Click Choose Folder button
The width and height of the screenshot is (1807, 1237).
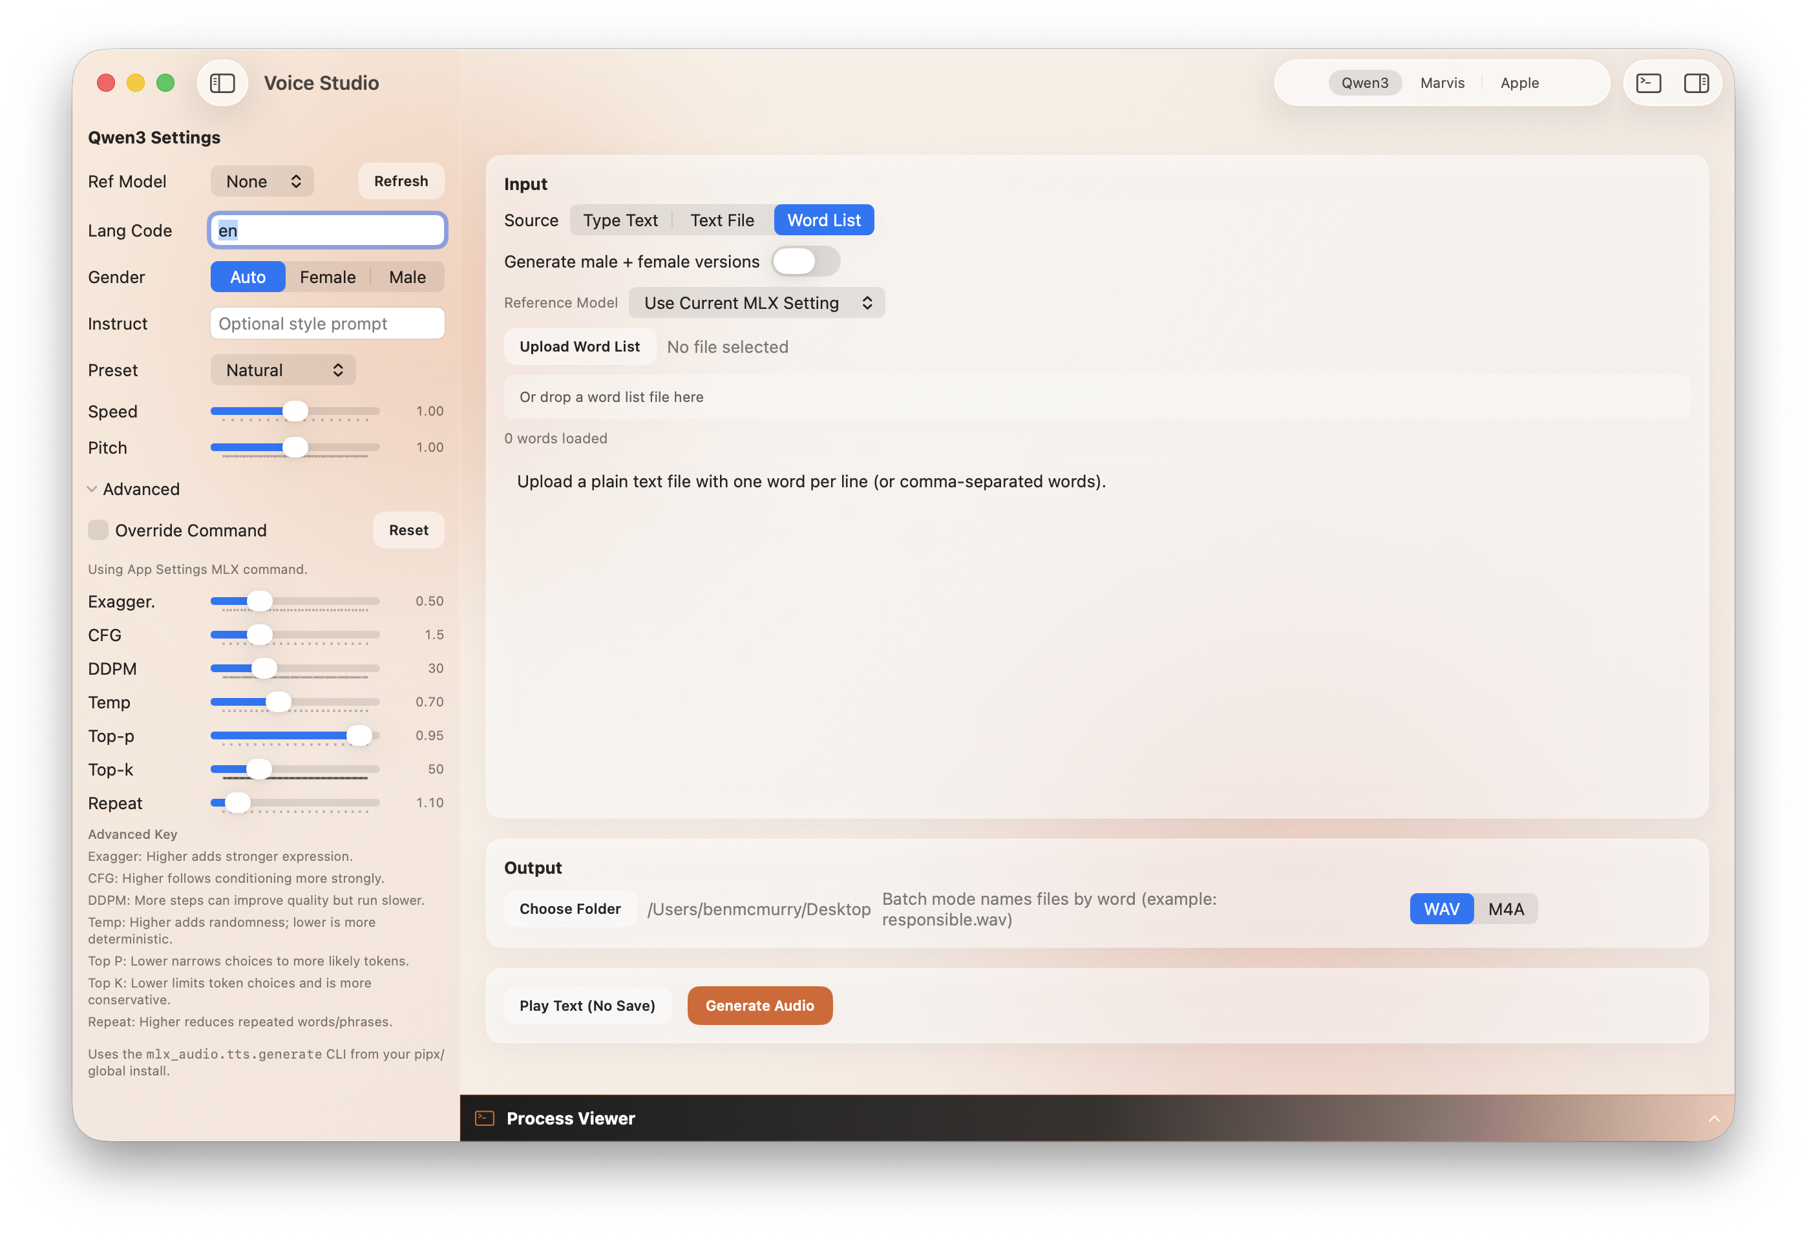pyautogui.click(x=570, y=909)
